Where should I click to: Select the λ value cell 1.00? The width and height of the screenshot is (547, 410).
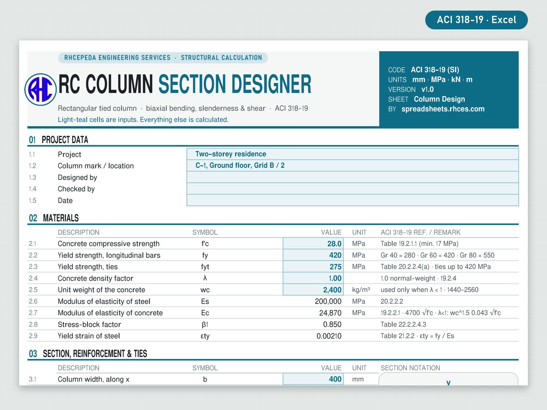click(x=313, y=278)
